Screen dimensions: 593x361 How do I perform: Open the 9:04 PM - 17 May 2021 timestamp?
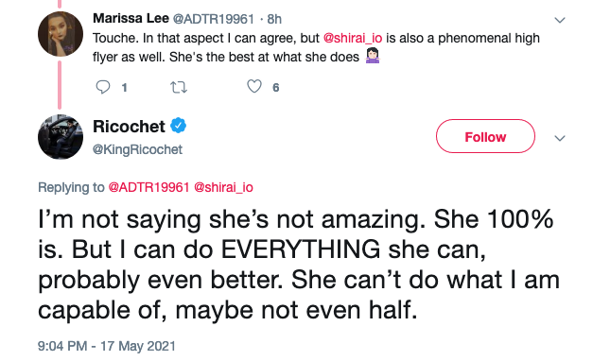(107, 346)
